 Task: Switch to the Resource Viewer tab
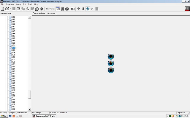pyautogui.click(x=39, y=13)
